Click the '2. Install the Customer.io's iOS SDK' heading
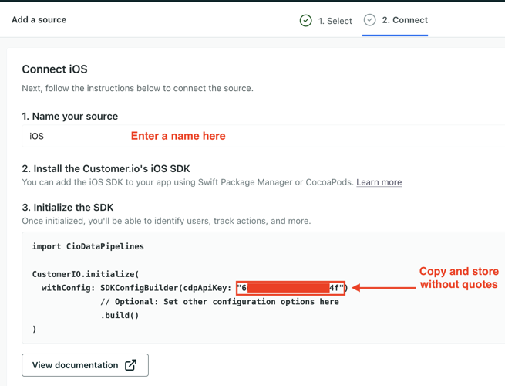505x386 pixels. 106,168
